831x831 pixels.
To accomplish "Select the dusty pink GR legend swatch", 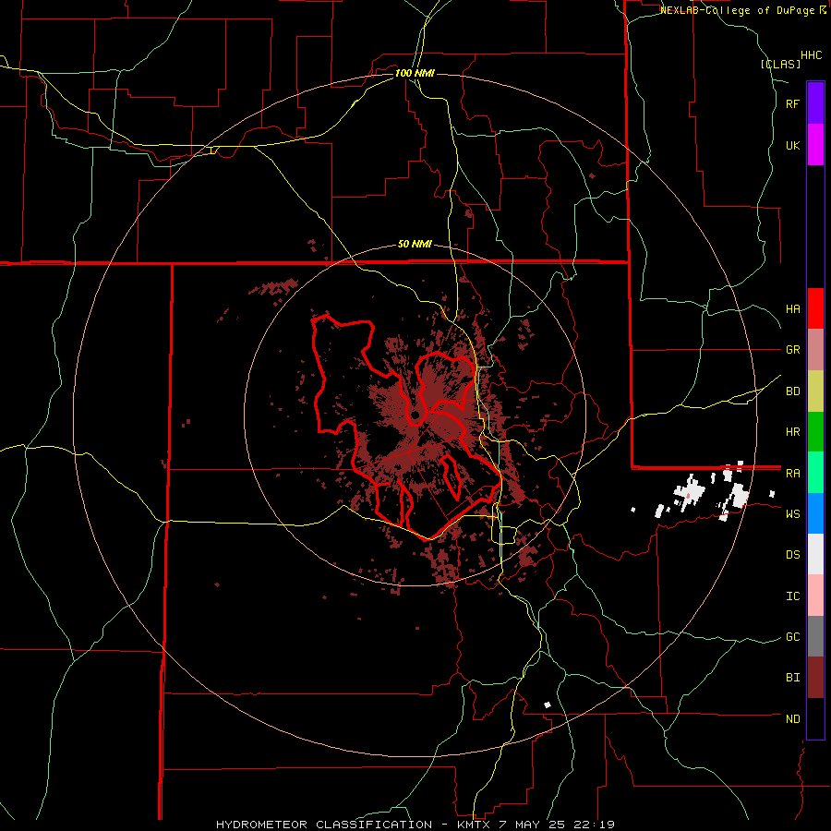I will coord(815,350).
